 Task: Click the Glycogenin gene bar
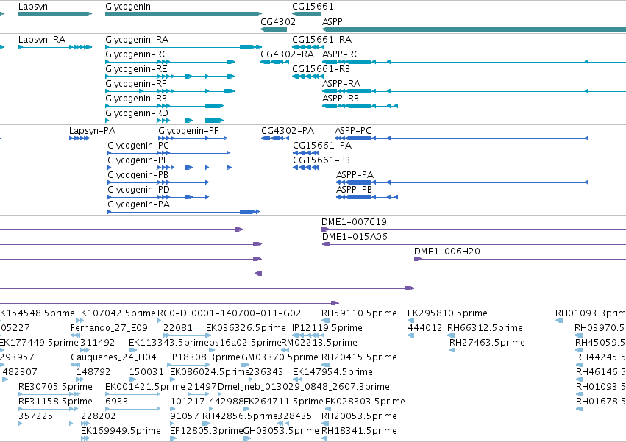click(x=184, y=14)
